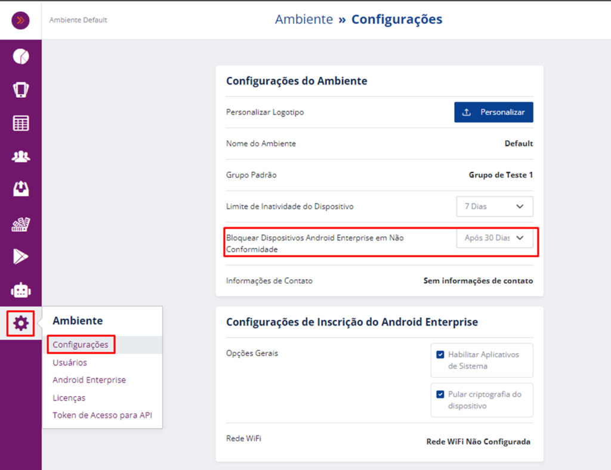Click the Nome do Ambiente label

pyautogui.click(x=261, y=143)
